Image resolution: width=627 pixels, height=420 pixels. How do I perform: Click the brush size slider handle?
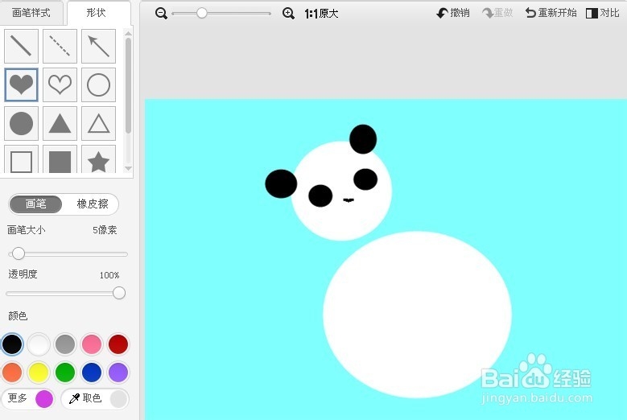(18, 253)
